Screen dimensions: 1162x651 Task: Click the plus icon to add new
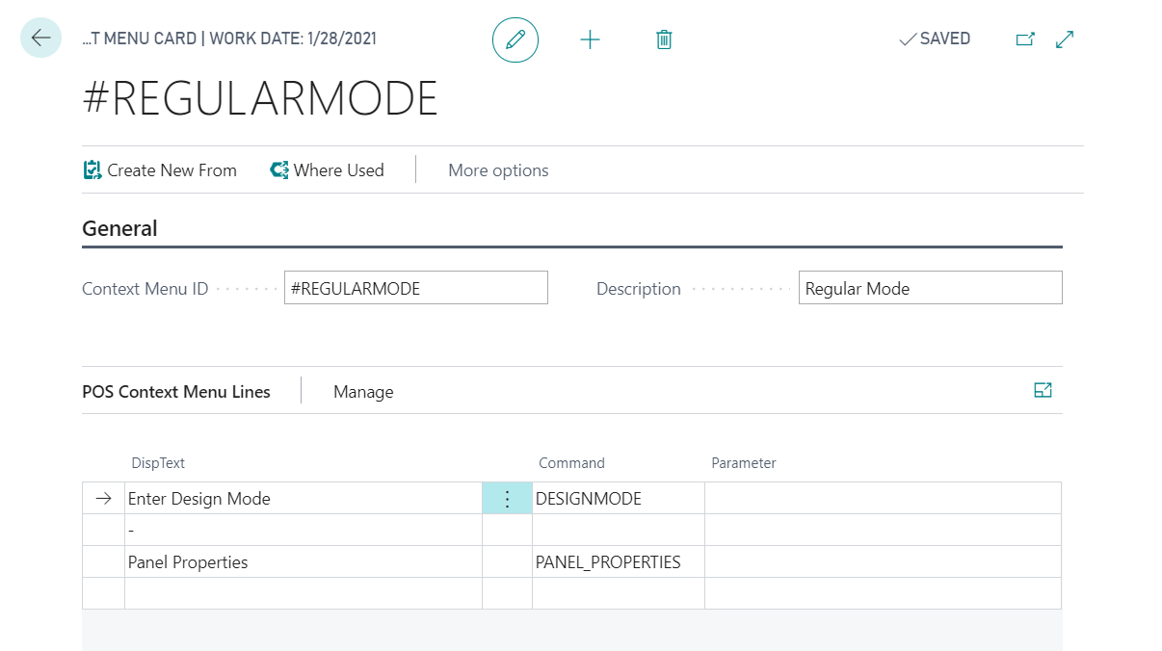[x=590, y=39]
